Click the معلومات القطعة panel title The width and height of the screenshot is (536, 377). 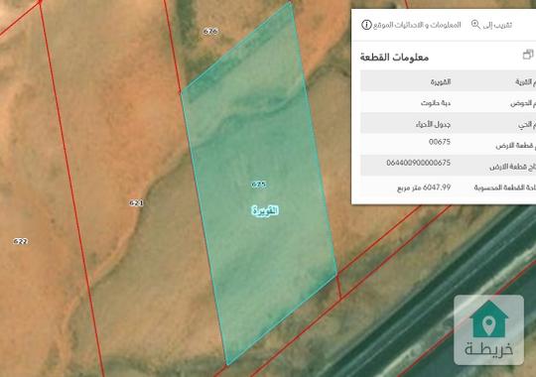pyautogui.click(x=394, y=57)
